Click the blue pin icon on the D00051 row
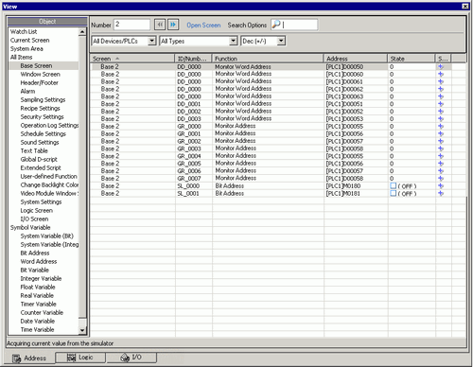The width and height of the screenshot is (473, 367). 441,104
